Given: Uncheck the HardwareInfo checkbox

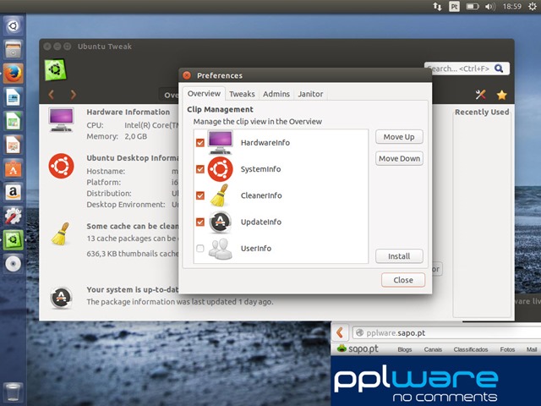Looking at the screenshot, I should click(200, 143).
